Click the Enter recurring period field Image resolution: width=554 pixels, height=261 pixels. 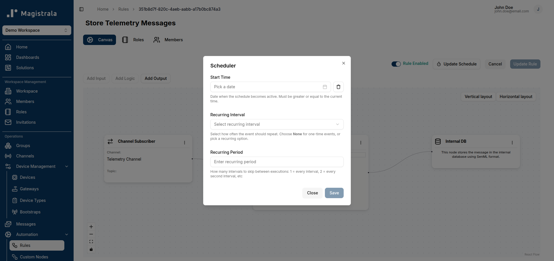(277, 162)
